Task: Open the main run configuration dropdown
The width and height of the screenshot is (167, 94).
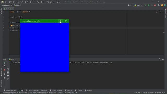Action: coord(138,5)
